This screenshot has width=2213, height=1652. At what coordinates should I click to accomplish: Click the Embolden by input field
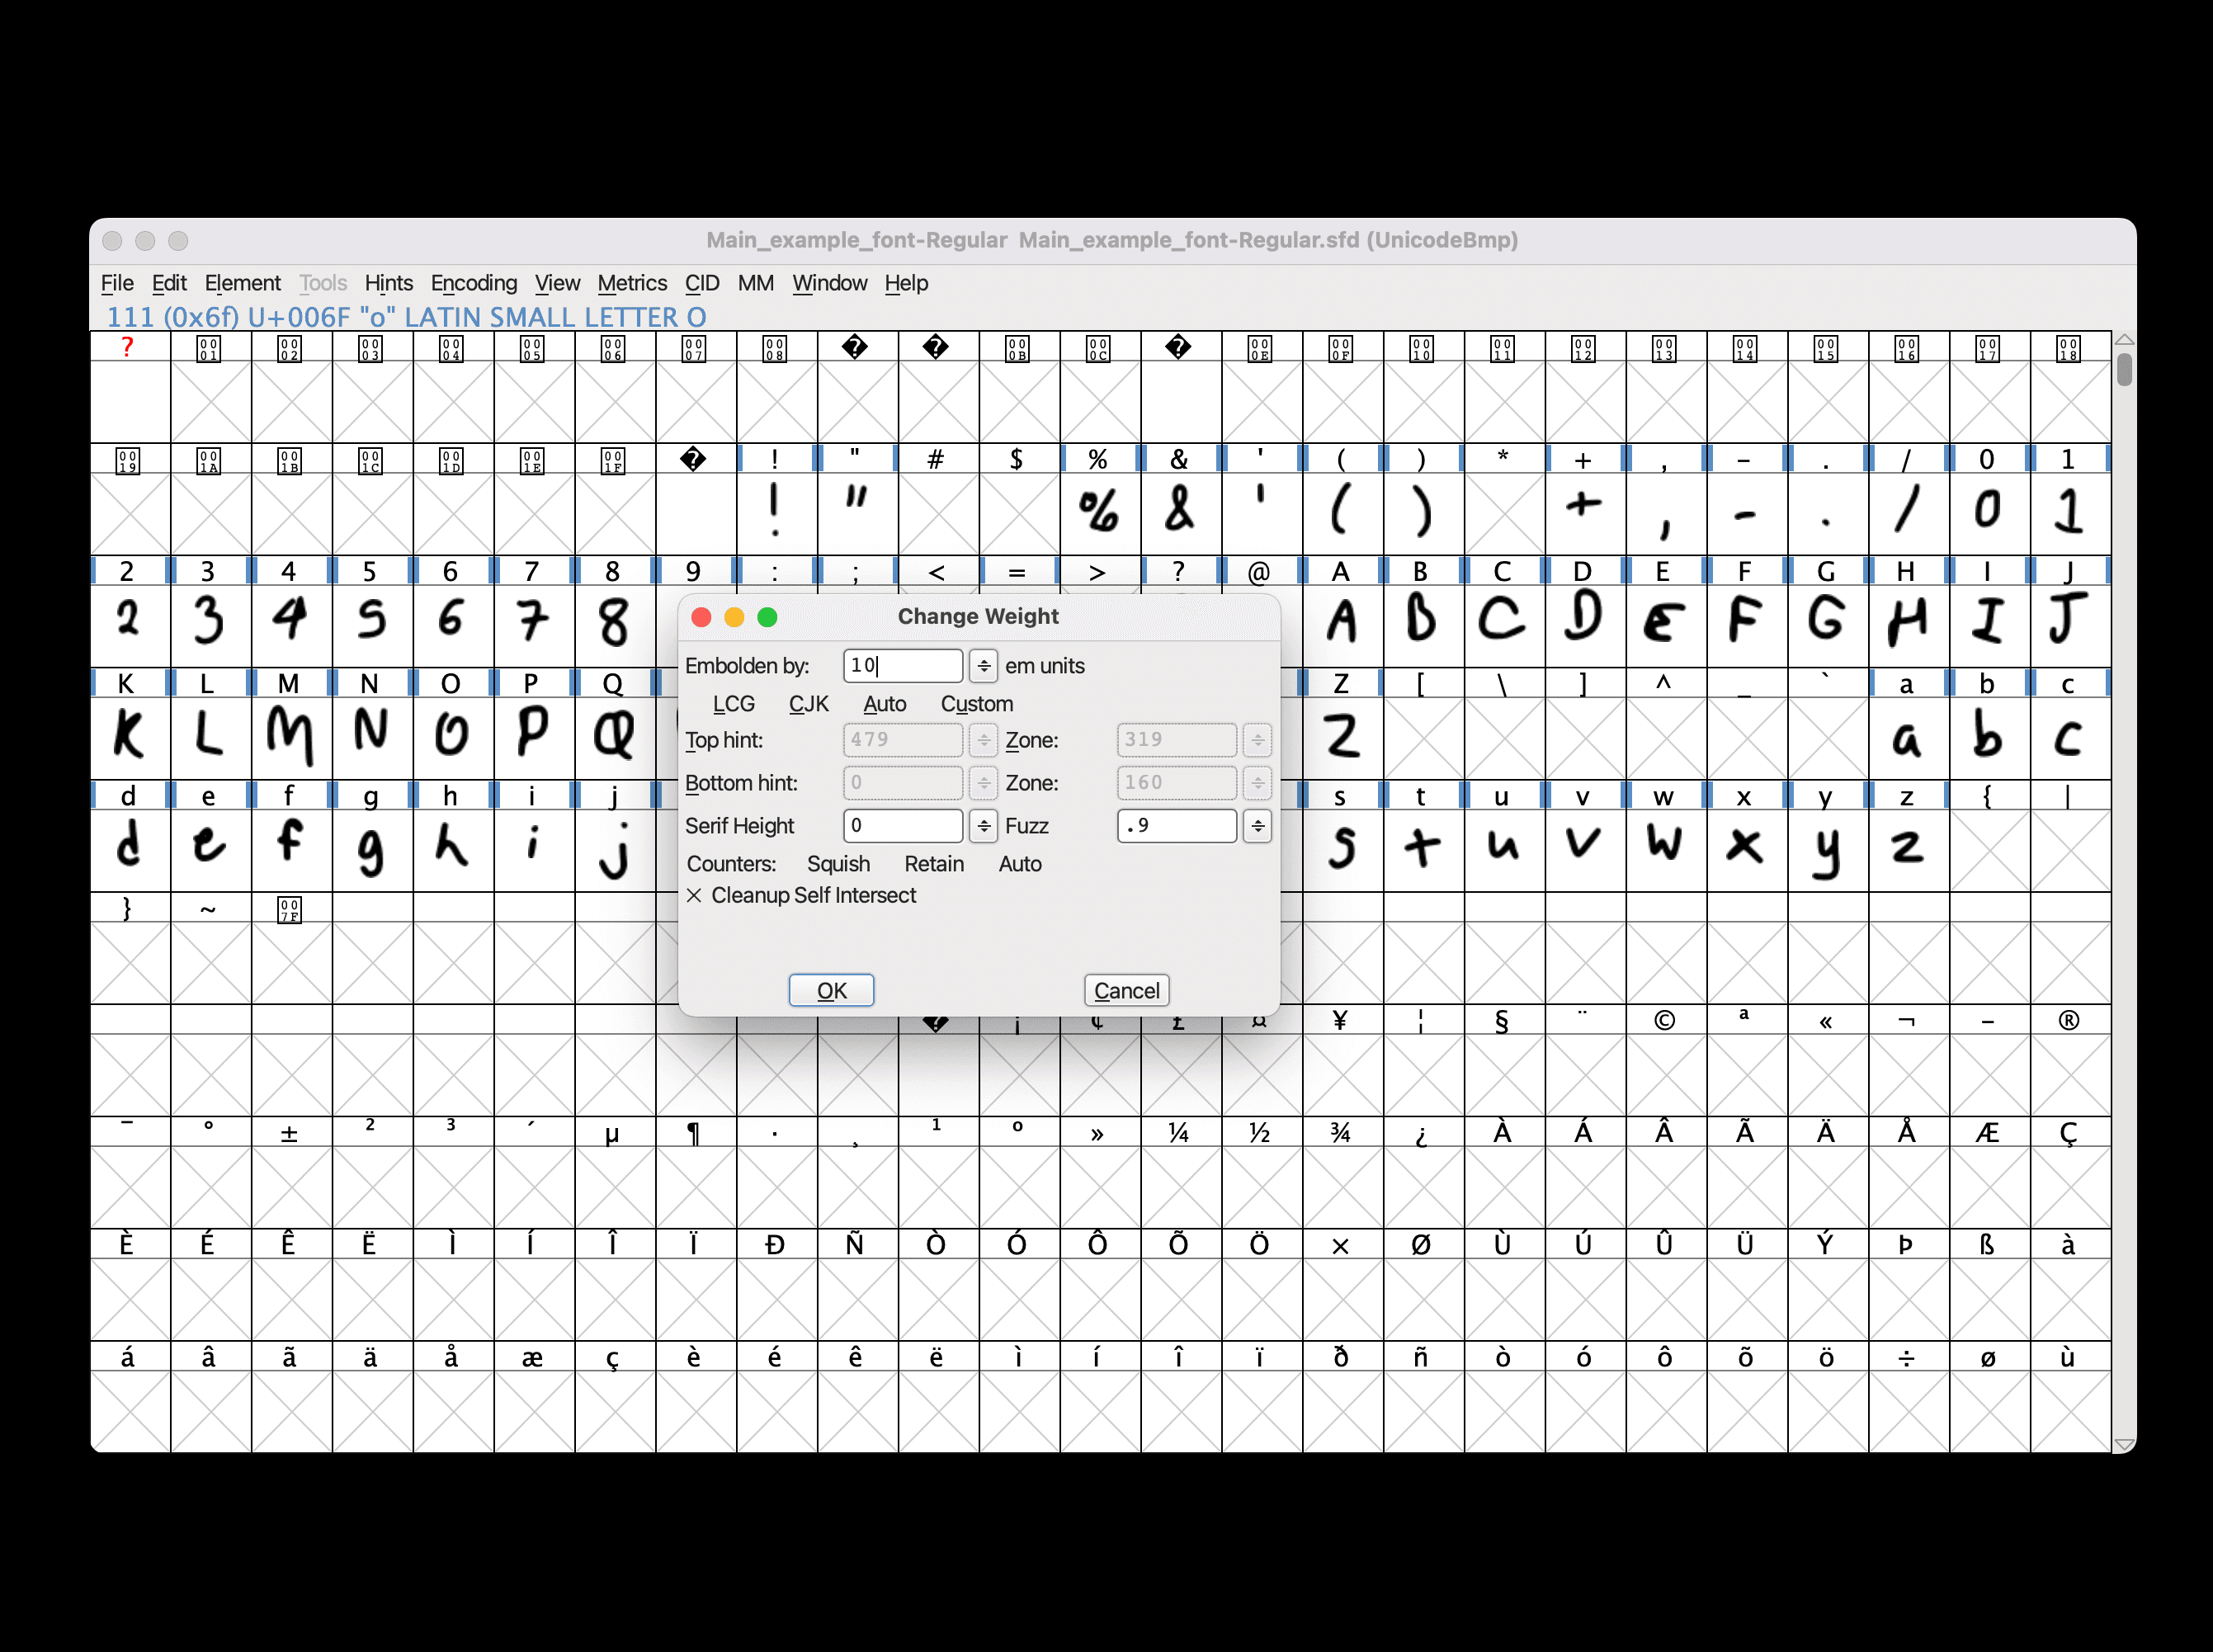point(902,666)
